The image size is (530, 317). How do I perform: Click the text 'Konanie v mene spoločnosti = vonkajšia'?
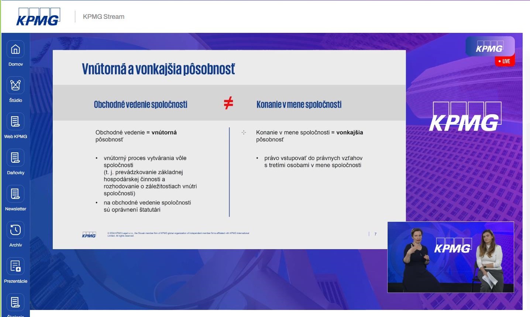pos(310,132)
